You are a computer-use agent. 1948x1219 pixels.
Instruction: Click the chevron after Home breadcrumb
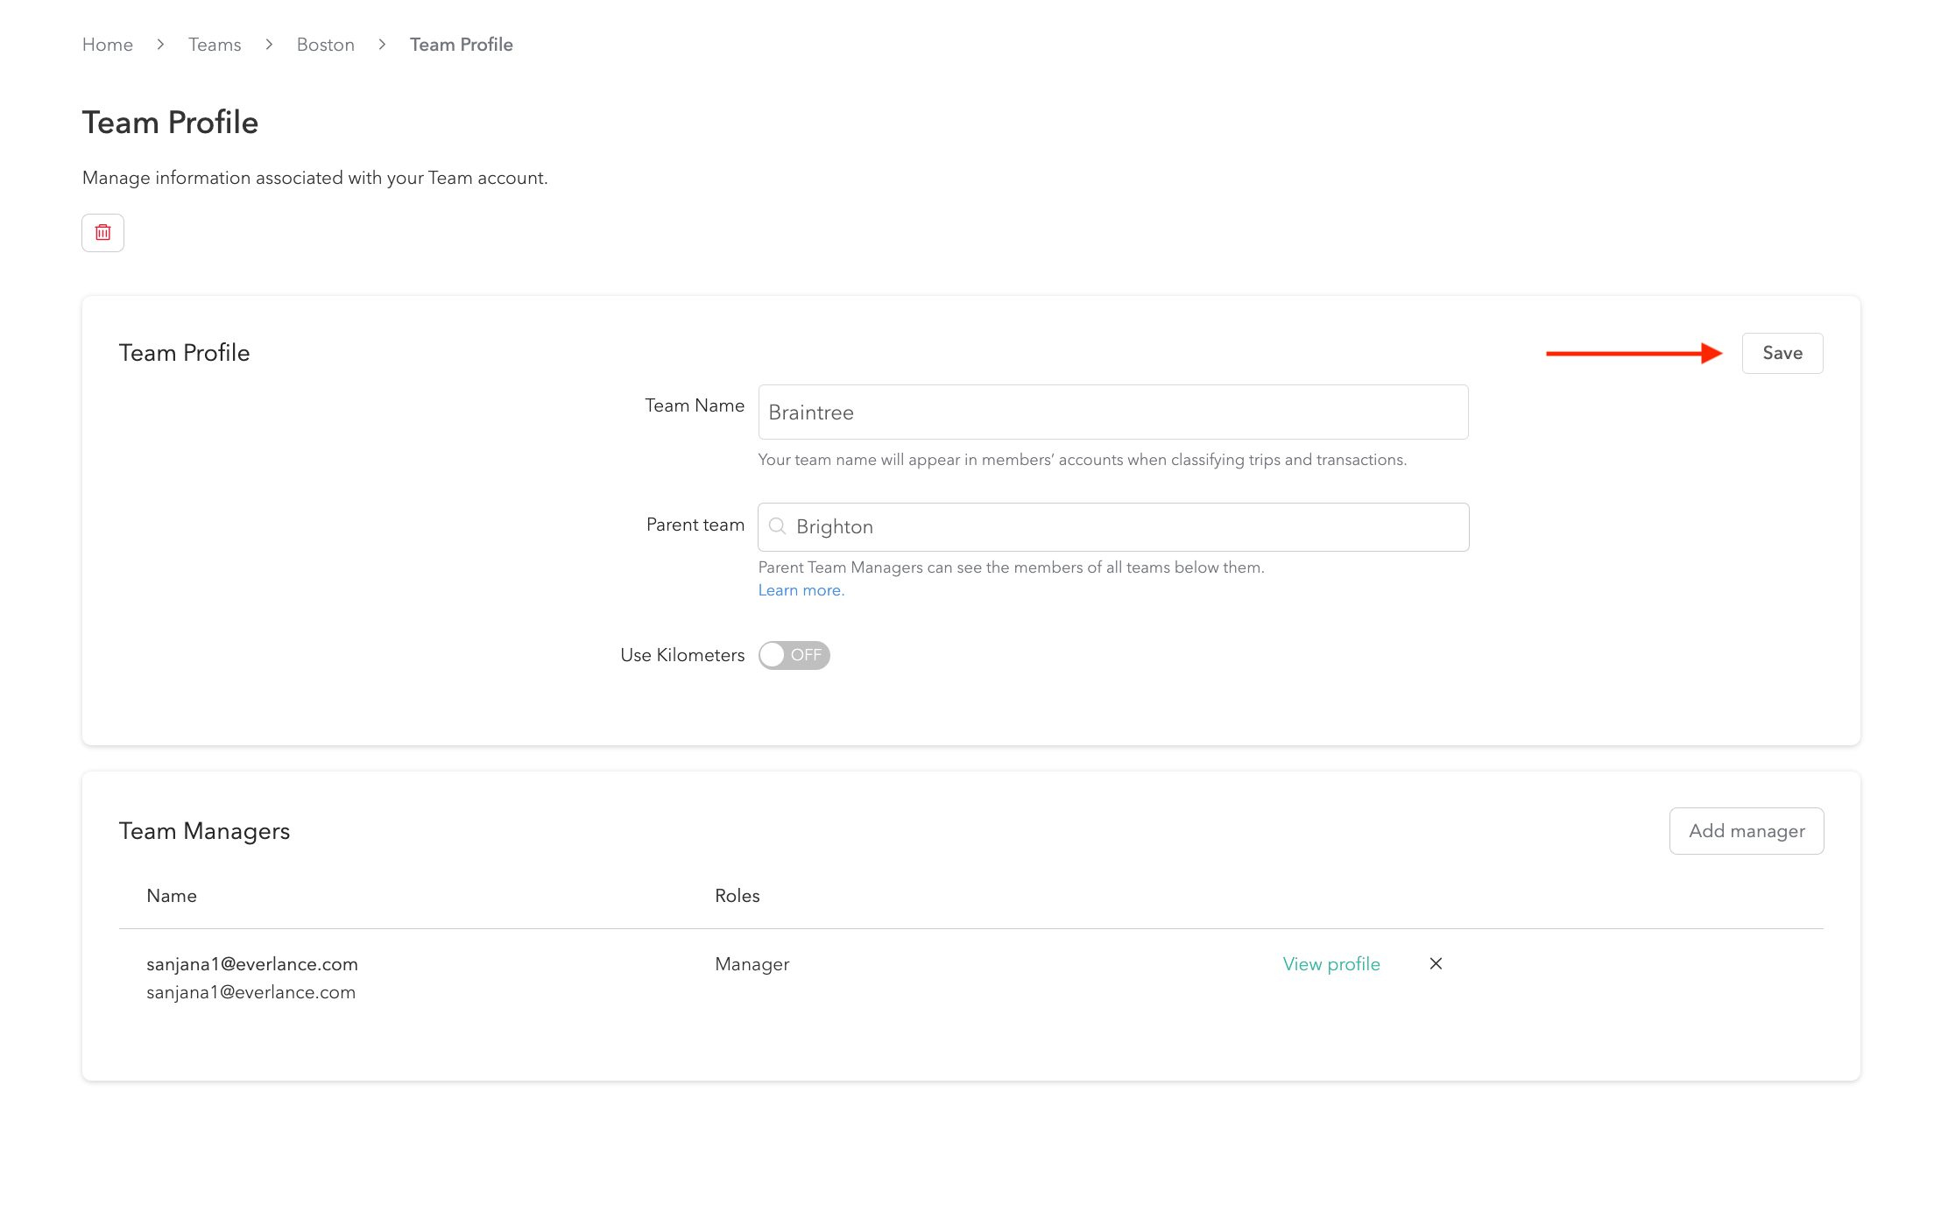(160, 45)
